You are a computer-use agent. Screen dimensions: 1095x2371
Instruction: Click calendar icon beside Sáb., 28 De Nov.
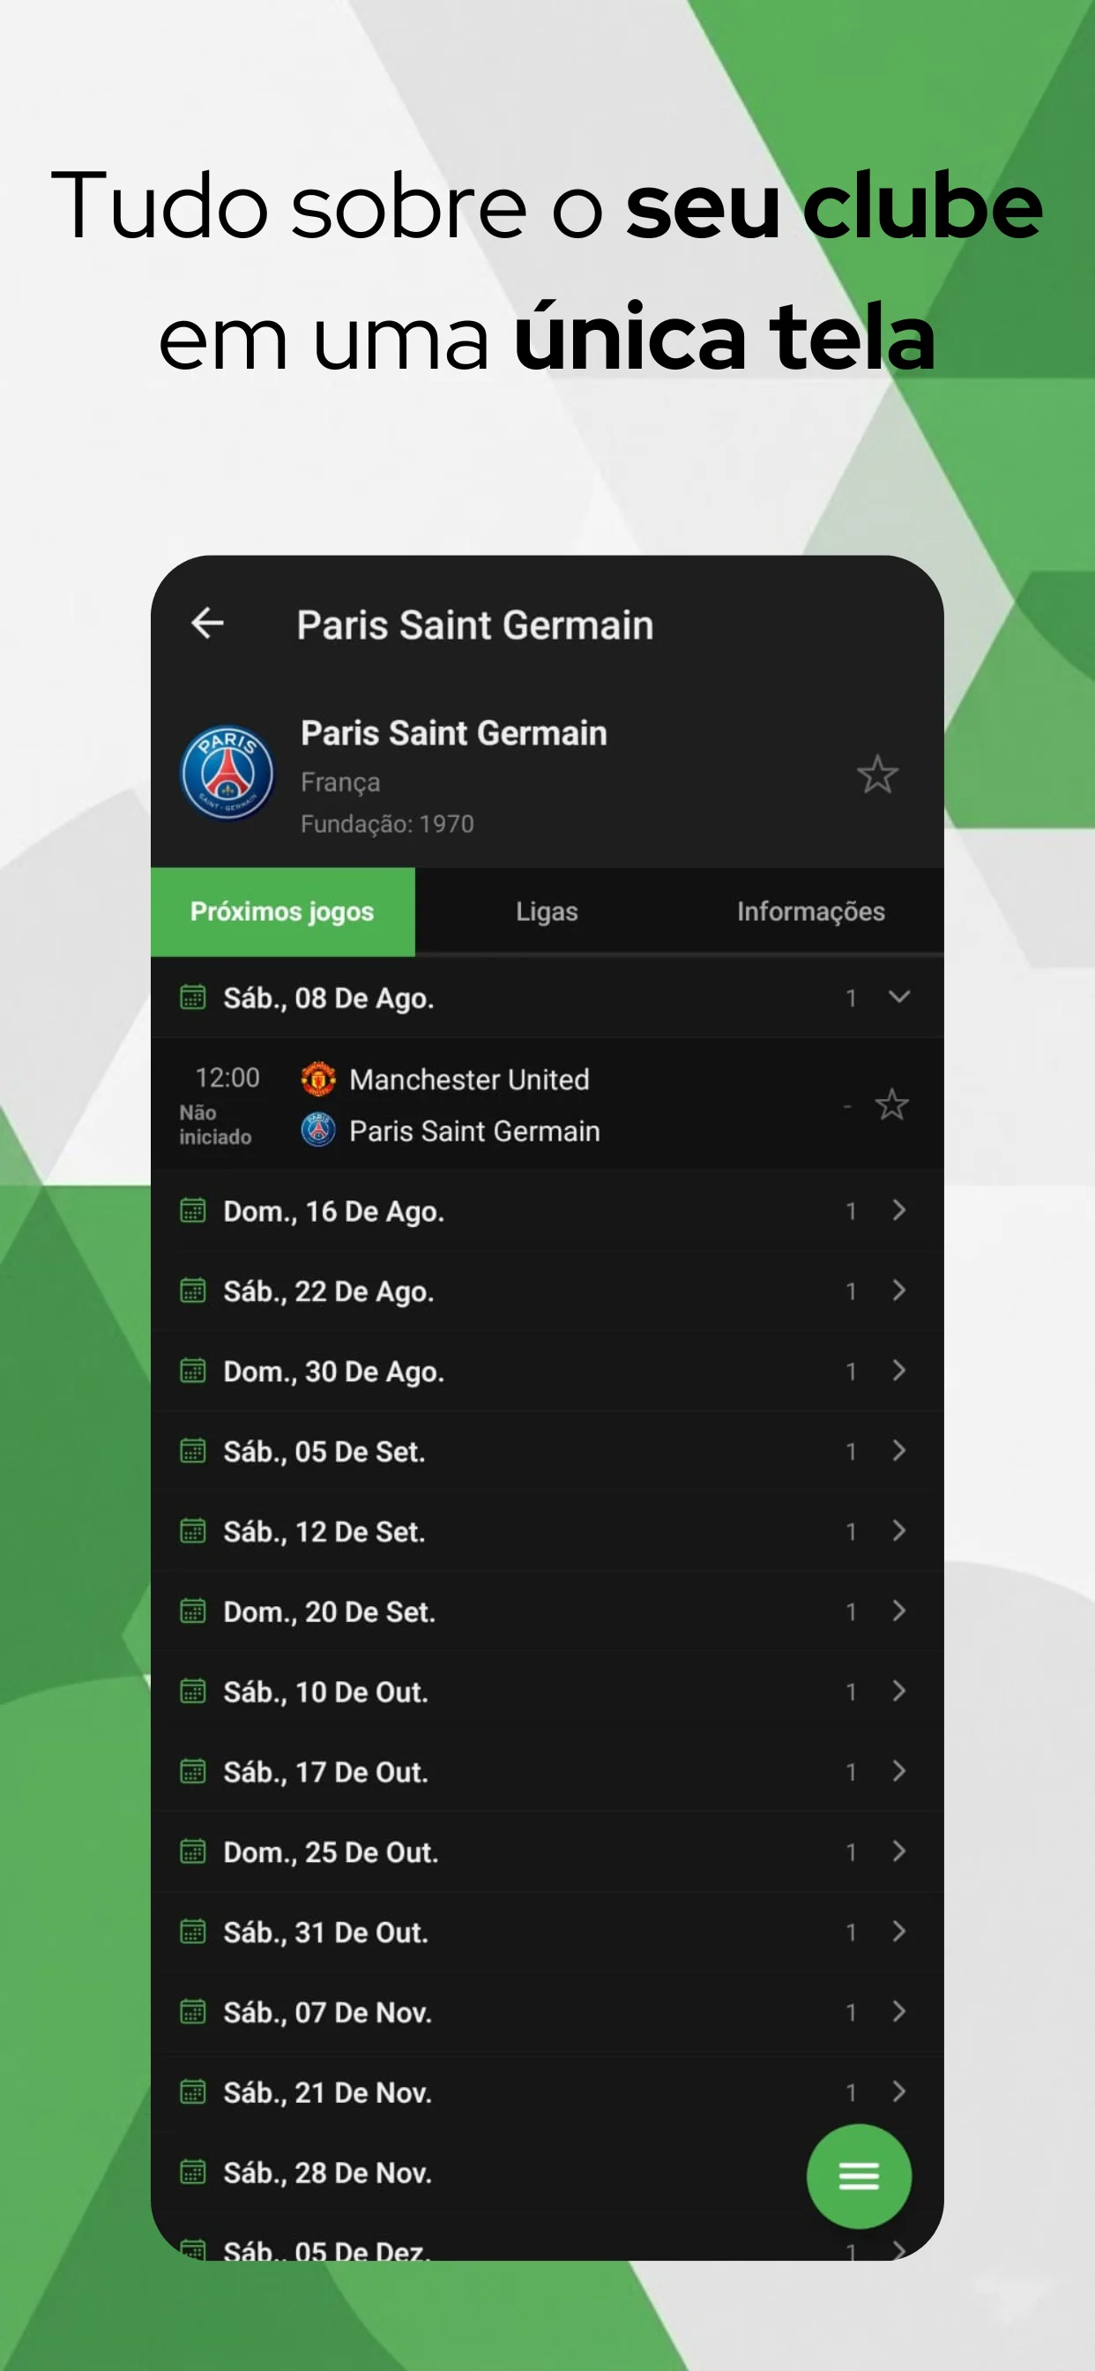coord(192,2172)
